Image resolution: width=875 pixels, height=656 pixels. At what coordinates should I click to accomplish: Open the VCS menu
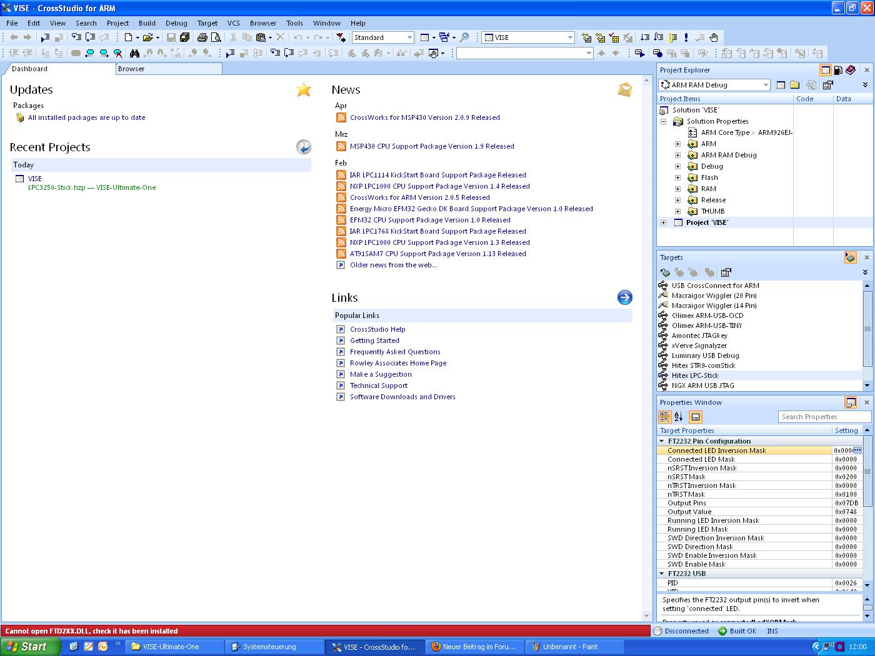[x=233, y=23]
